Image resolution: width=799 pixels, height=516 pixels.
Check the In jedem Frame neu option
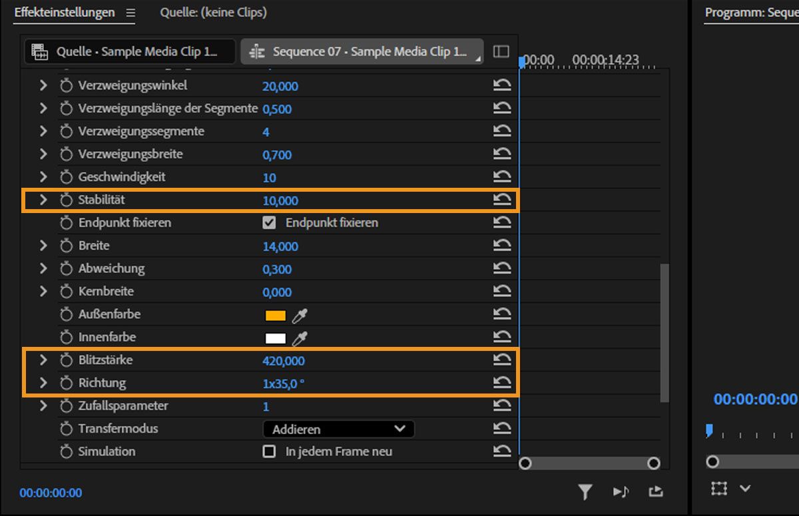click(270, 451)
